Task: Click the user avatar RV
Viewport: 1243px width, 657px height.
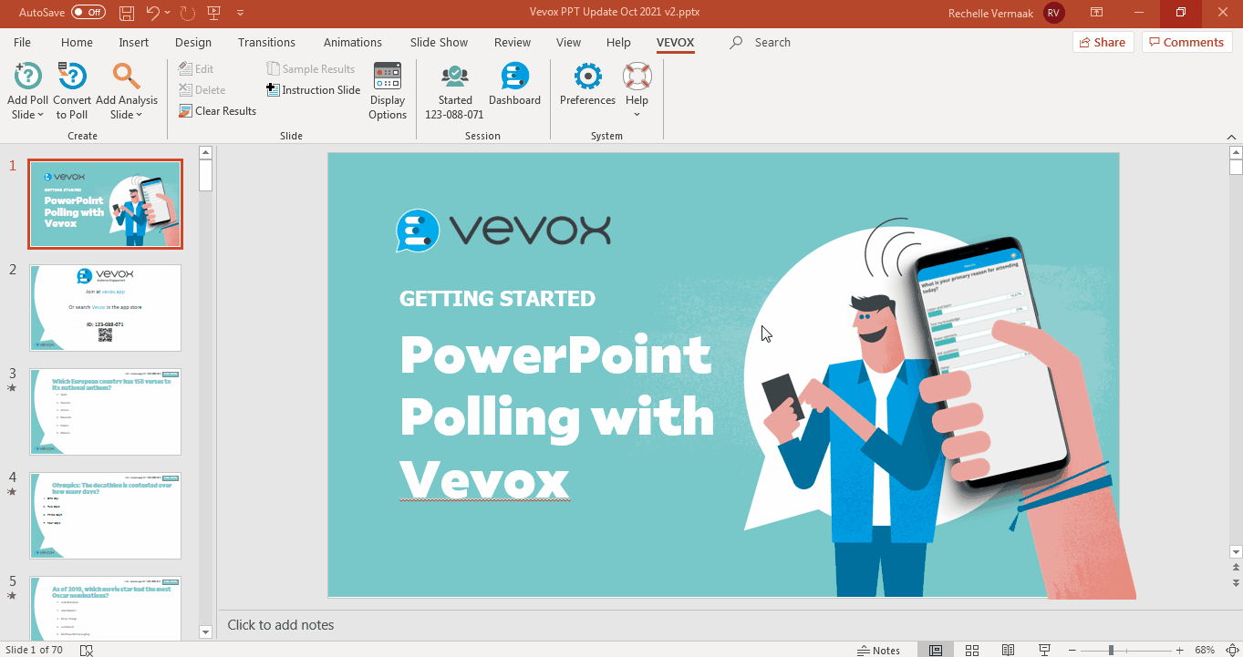Action: (1054, 13)
